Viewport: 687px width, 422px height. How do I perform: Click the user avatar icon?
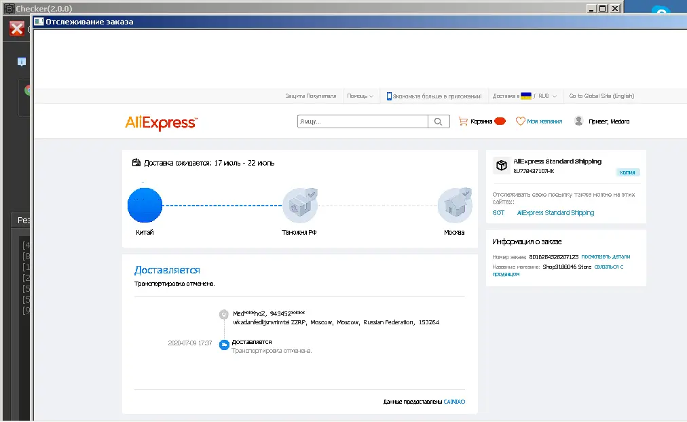[579, 121]
